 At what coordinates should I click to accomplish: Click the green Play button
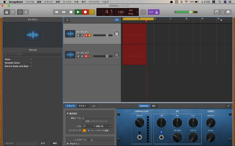click(78, 12)
